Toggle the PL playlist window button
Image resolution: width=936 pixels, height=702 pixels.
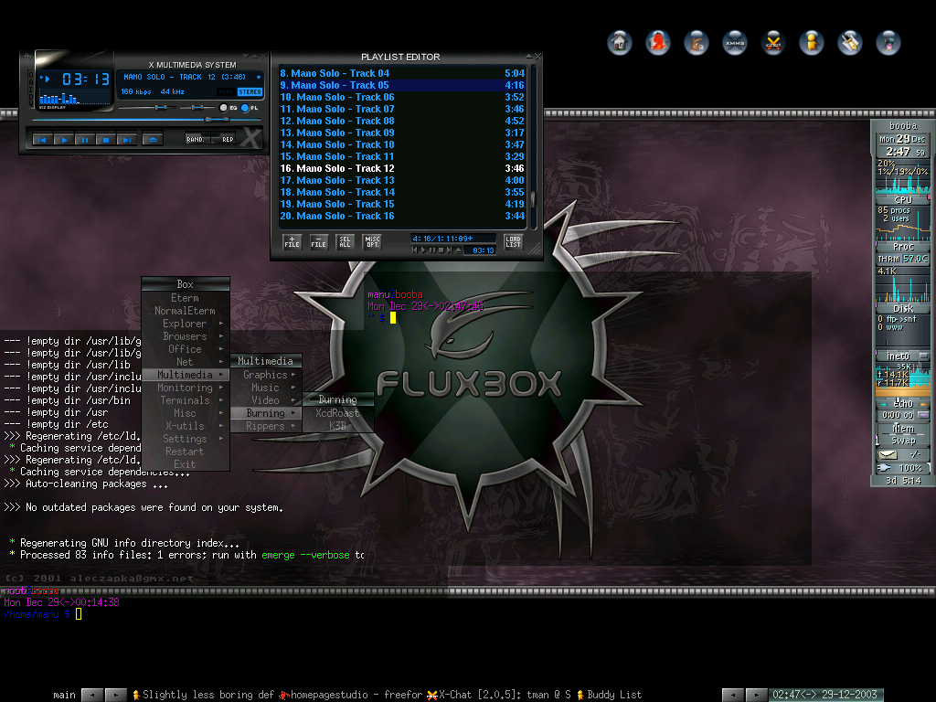pos(250,108)
